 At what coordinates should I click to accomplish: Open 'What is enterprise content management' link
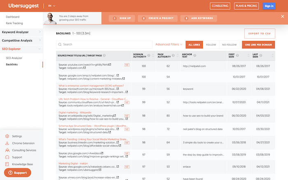(91, 86)
